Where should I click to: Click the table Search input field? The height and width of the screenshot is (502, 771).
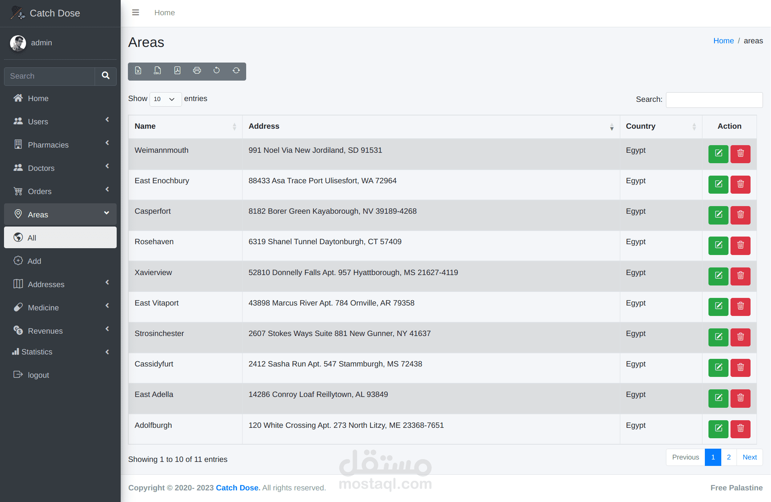[x=714, y=100]
